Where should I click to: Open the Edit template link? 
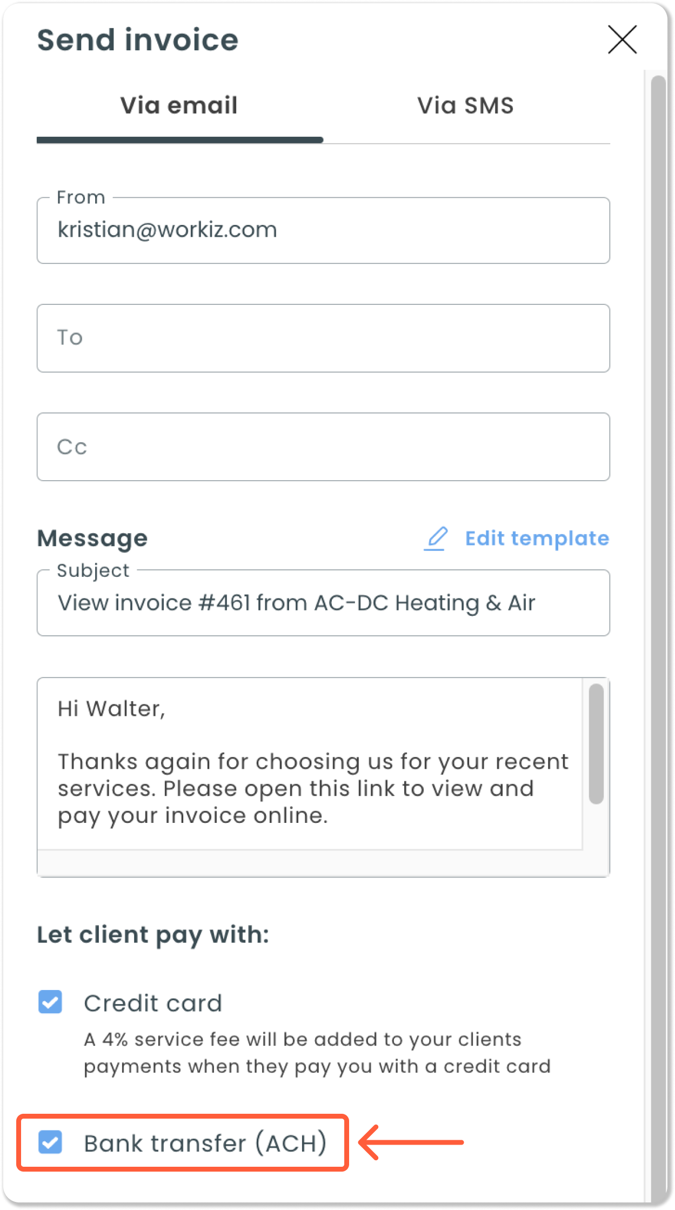537,538
